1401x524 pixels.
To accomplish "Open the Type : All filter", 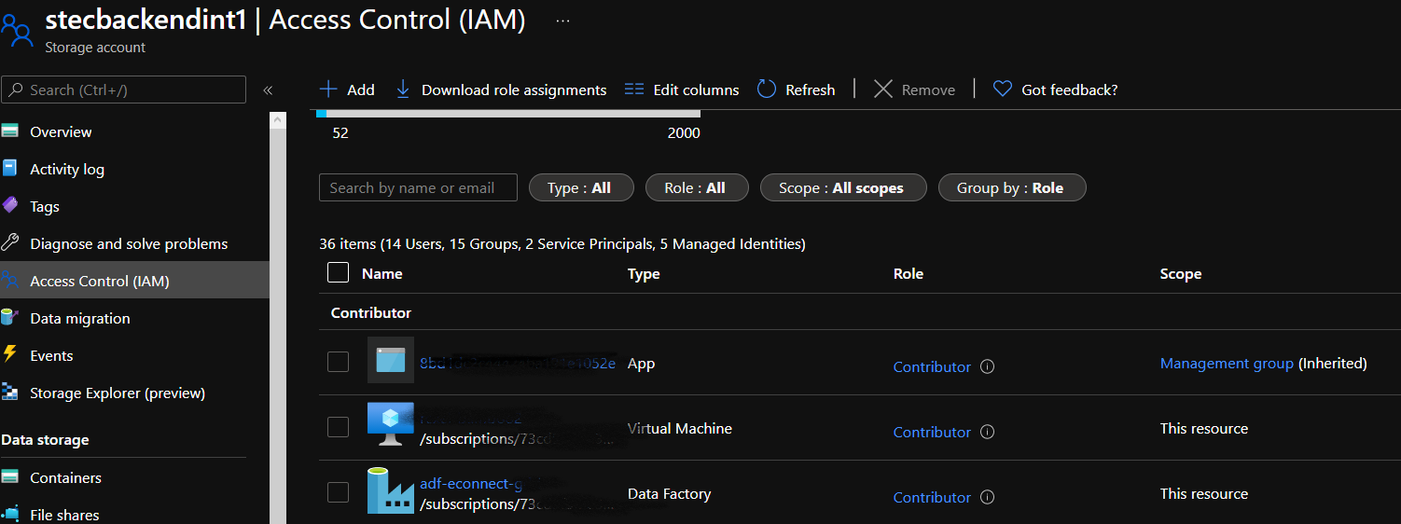I will click(x=581, y=187).
